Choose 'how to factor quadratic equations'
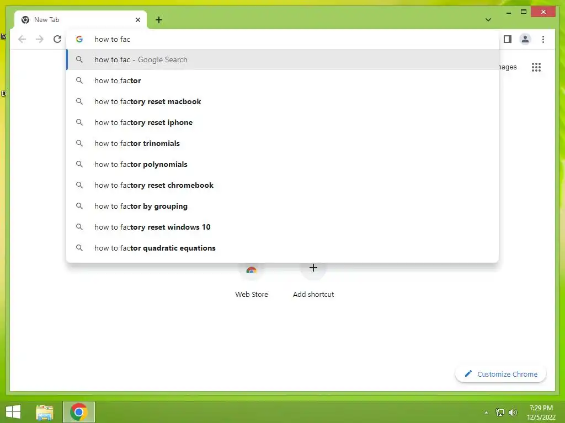Image resolution: width=565 pixels, height=423 pixels. click(x=283, y=248)
